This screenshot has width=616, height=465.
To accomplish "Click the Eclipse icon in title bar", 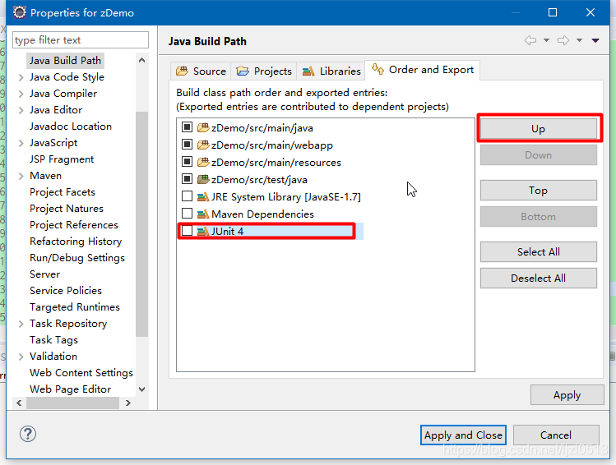I will click(x=19, y=12).
